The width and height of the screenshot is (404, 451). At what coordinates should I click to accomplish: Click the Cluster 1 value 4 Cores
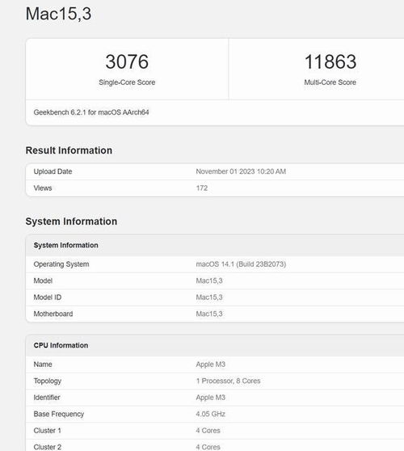point(208,431)
